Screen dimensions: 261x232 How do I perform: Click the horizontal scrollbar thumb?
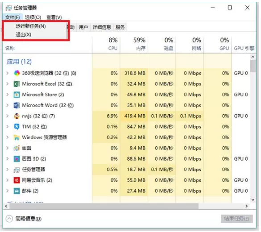click(104, 206)
